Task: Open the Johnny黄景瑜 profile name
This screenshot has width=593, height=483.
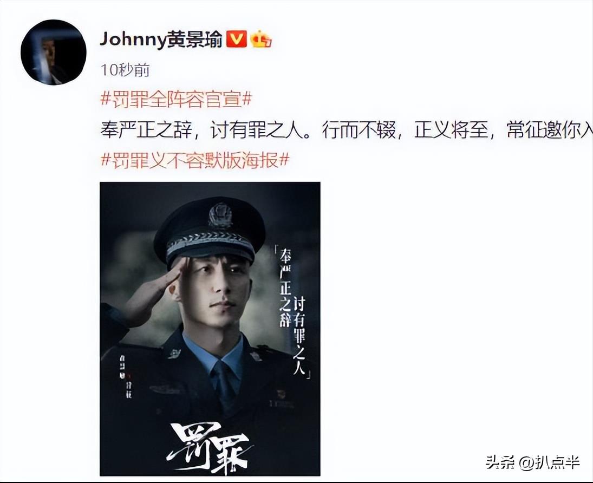Action: (x=161, y=40)
